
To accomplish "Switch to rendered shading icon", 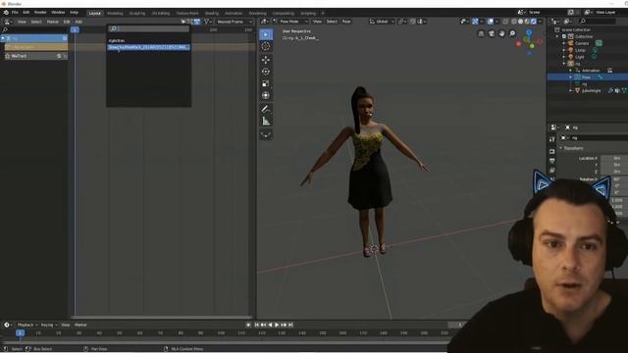I will pyautogui.click(x=534, y=22).
